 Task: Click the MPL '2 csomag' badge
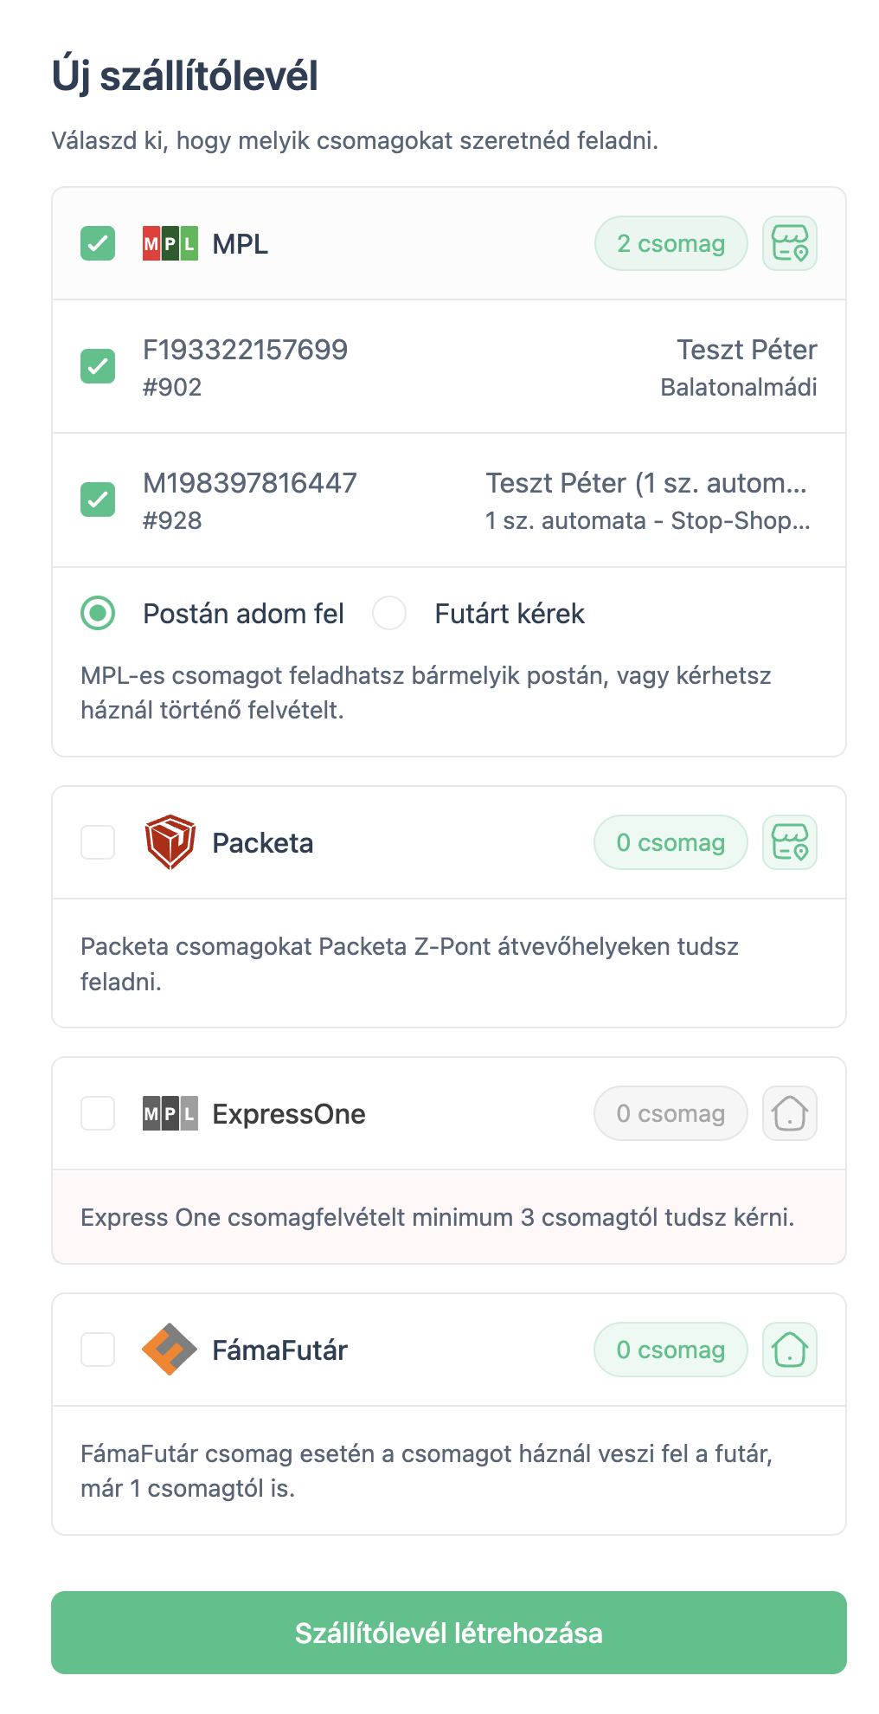[670, 243]
